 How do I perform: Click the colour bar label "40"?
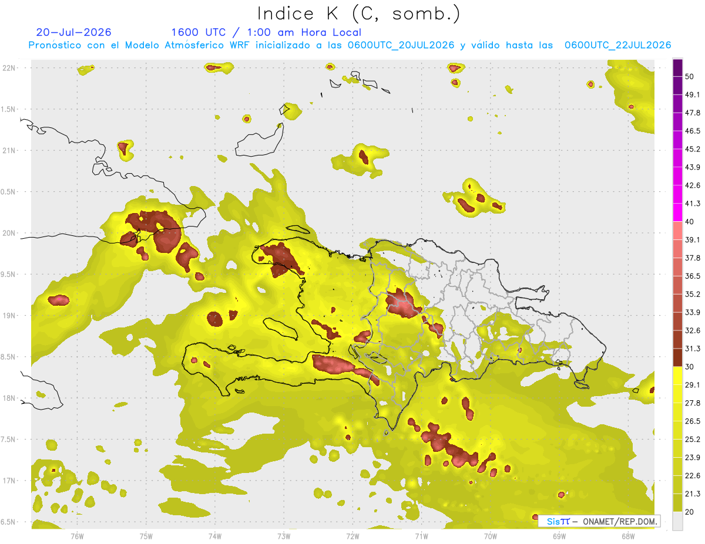click(690, 222)
